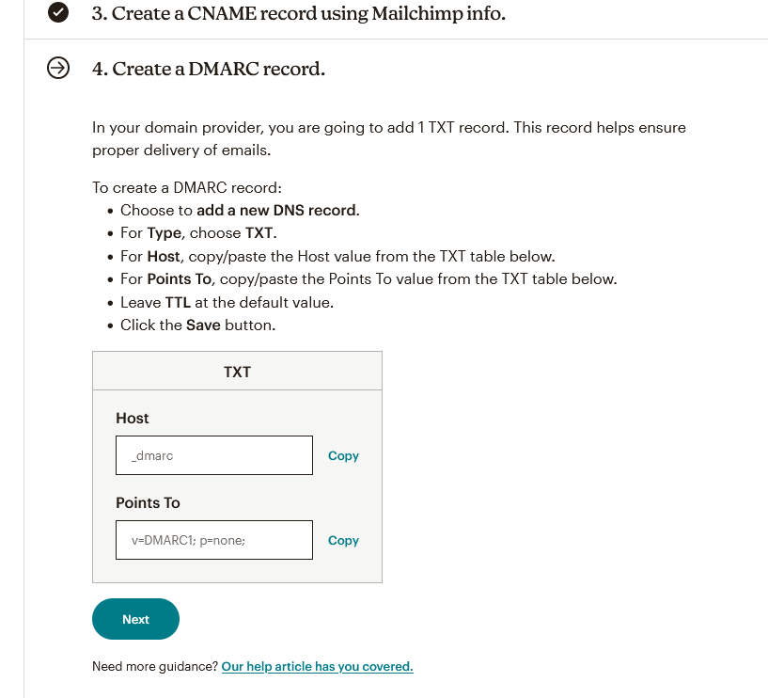Copy the Points To value

pos(343,540)
